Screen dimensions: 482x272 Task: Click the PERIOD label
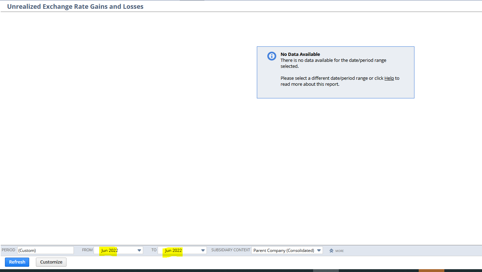(x=8, y=250)
